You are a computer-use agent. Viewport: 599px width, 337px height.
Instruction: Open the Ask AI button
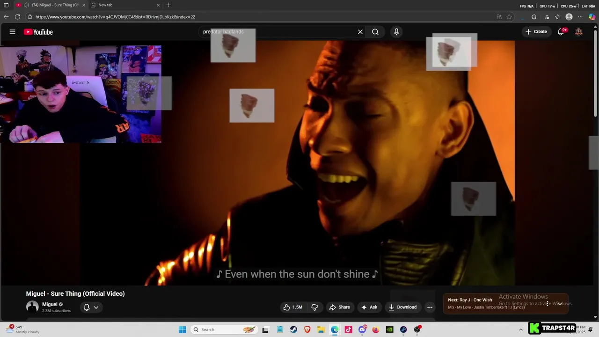(x=369, y=307)
